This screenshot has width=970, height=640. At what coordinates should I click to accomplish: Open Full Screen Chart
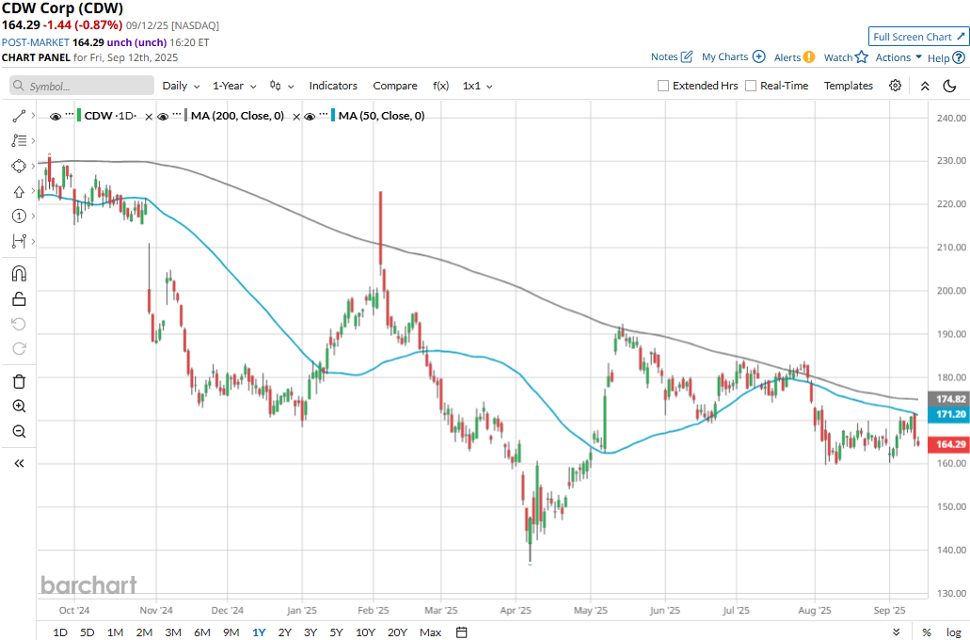click(918, 37)
